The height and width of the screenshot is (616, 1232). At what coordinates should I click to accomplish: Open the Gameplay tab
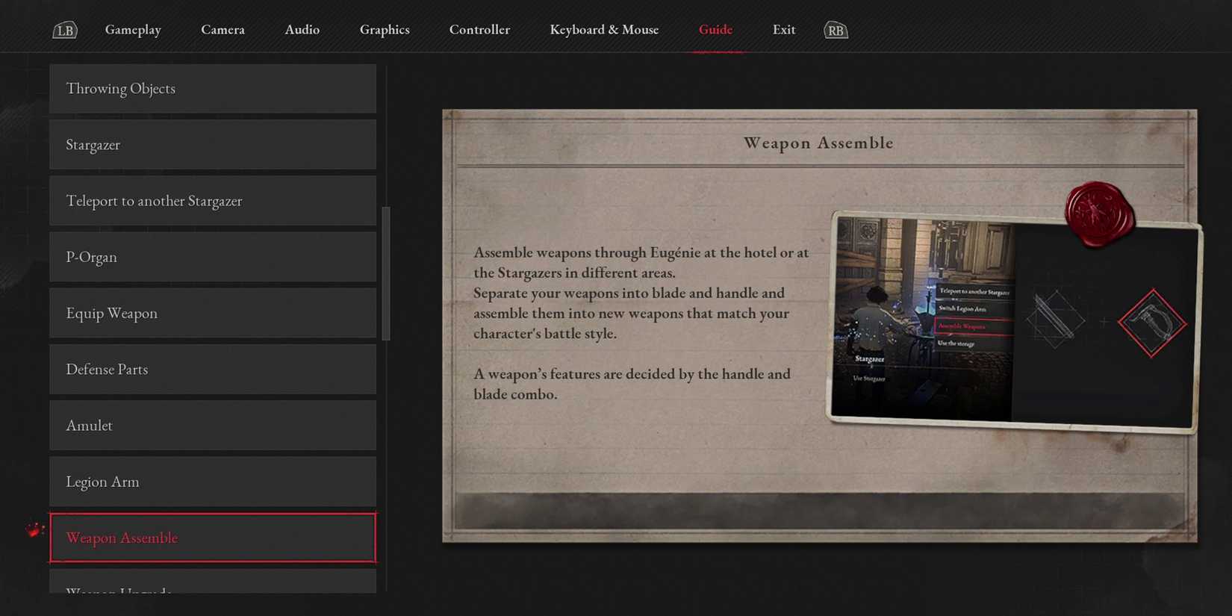(133, 30)
